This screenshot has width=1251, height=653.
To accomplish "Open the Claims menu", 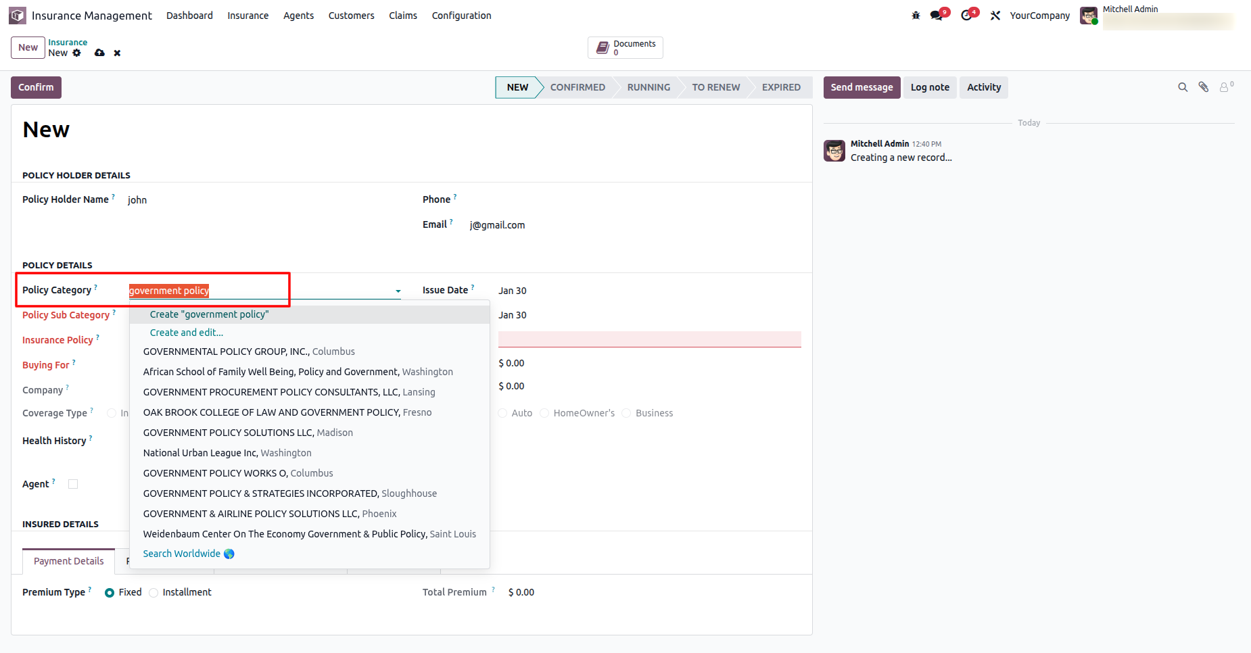I will (403, 16).
